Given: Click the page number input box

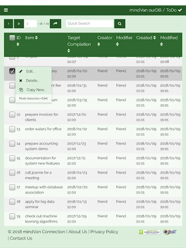Looking at the screenshot, I should (31, 24).
